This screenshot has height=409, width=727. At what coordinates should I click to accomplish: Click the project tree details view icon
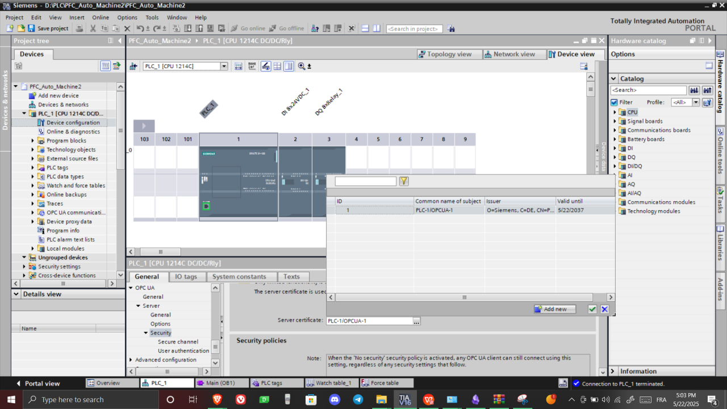coord(105,66)
